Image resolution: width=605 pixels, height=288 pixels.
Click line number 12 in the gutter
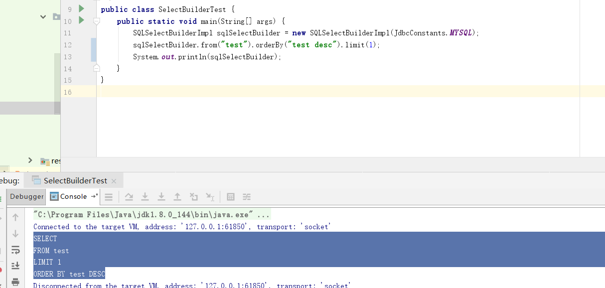(68, 45)
